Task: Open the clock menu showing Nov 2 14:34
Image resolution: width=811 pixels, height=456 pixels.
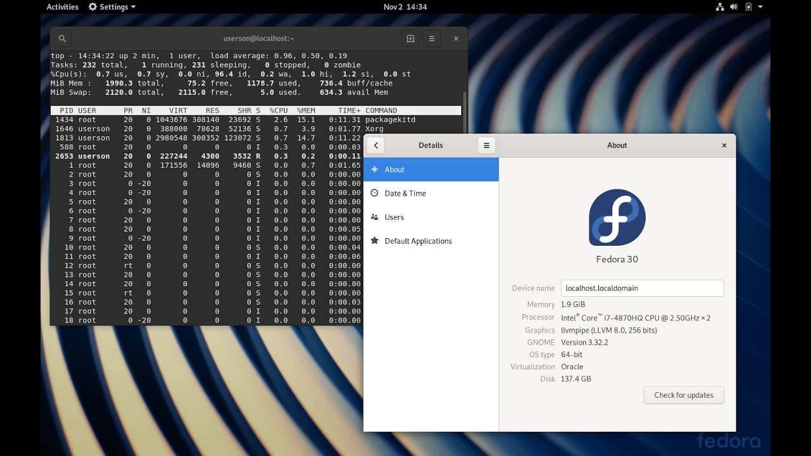Action: click(405, 7)
